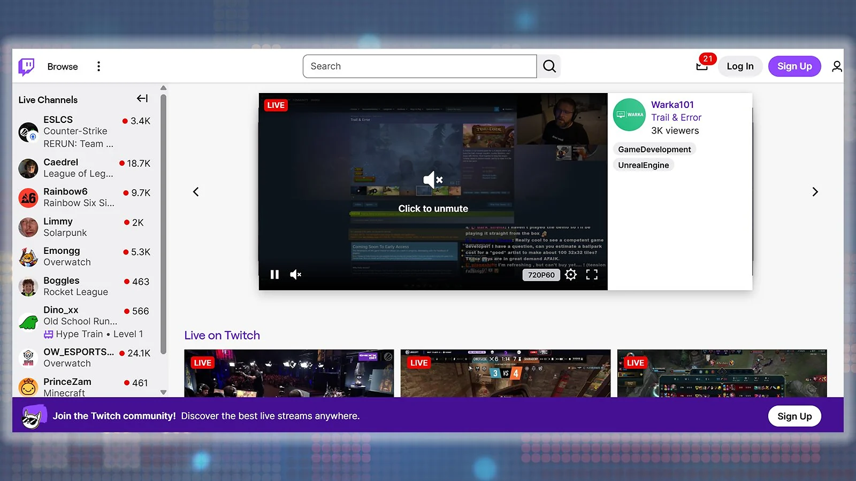Open player settings gear
Viewport: 856px width, 481px height.
[x=571, y=275]
